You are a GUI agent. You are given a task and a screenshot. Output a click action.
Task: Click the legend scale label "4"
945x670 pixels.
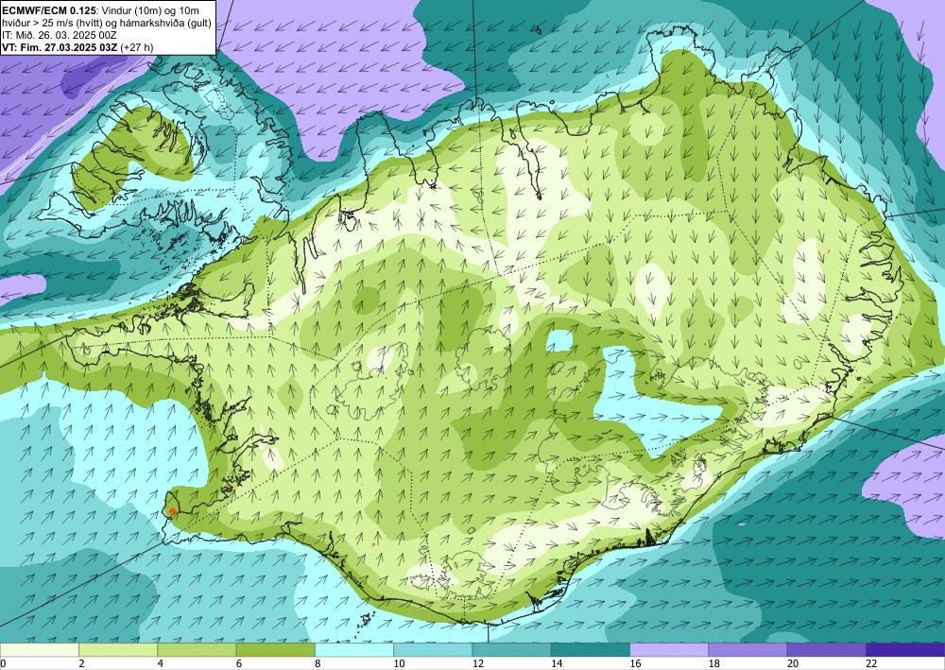pos(161,663)
